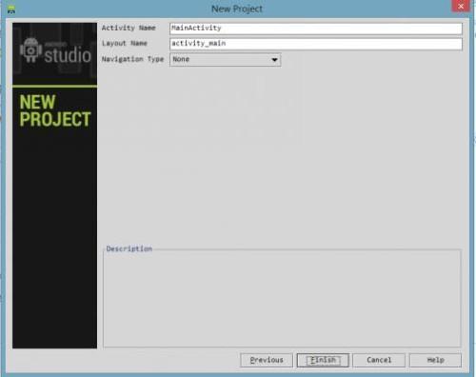Expand the Navigation Type dropdown arrow
The image size is (476, 377).
tap(274, 60)
